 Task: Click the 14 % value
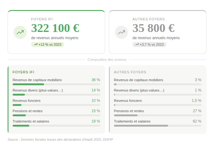96,90
